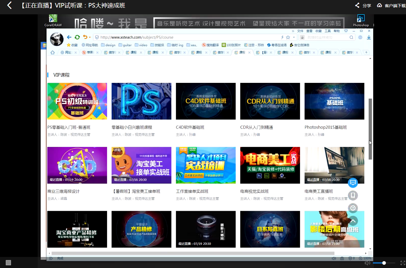Switch to the 网址 tab

[x=68, y=52]
